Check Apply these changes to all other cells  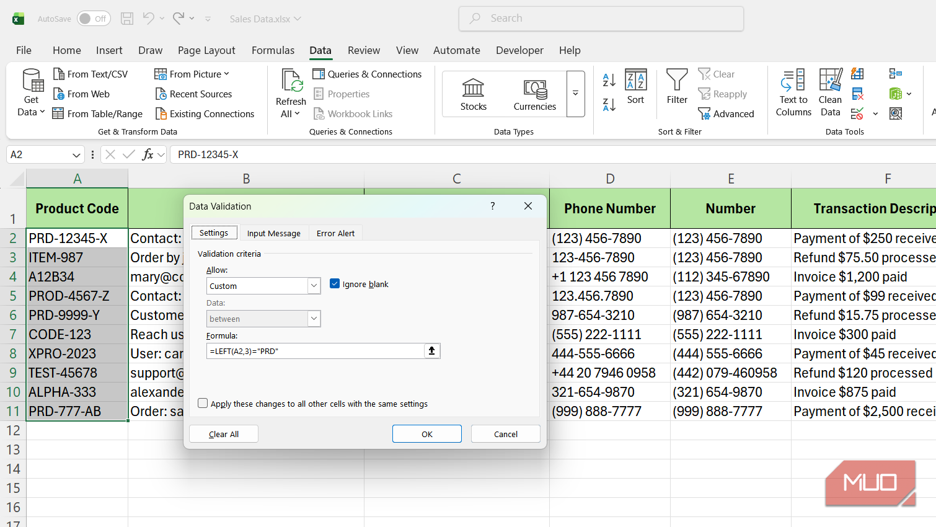click(203, 403)
